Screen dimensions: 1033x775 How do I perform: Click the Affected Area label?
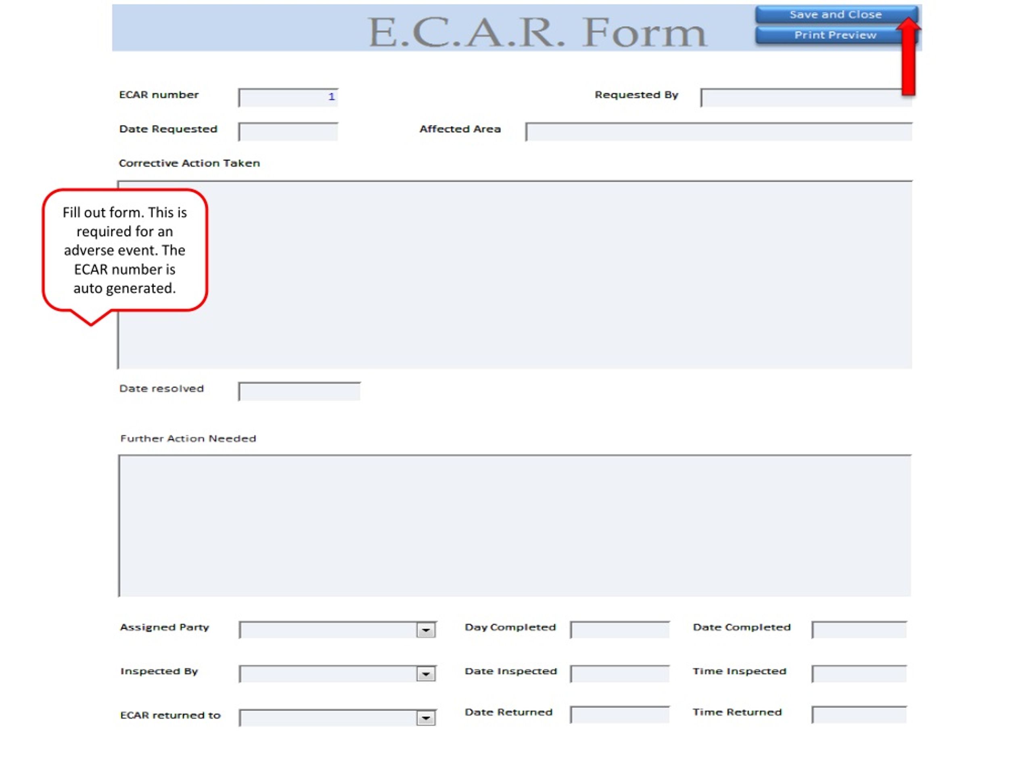[460, 129]
